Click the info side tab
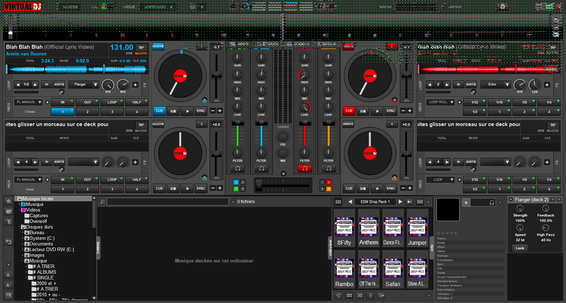 (x=432, y=248)
